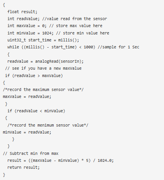The image size is (164, 180).
Task: Click the '// store max value here' comment
Action: pos(76,26)
